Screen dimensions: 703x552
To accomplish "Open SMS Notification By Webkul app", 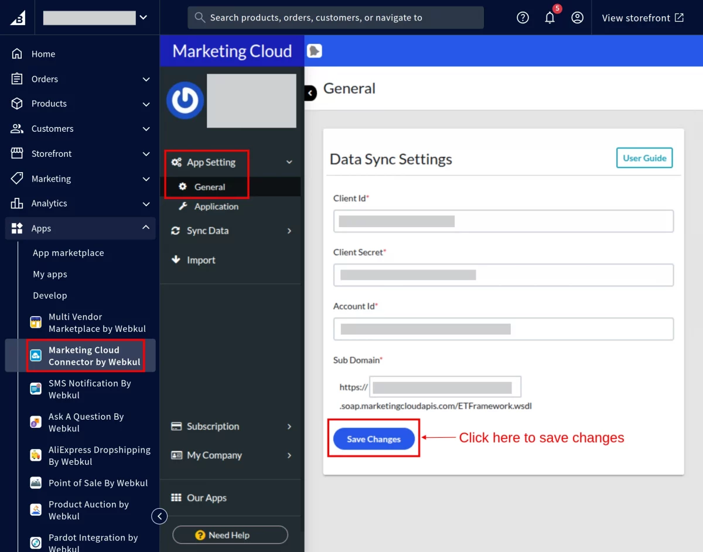I will 90,389.
